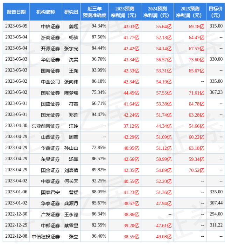Click the 报告日期 column header
The height and width of the screenshot is (245, 225).
tap(16, 12)
